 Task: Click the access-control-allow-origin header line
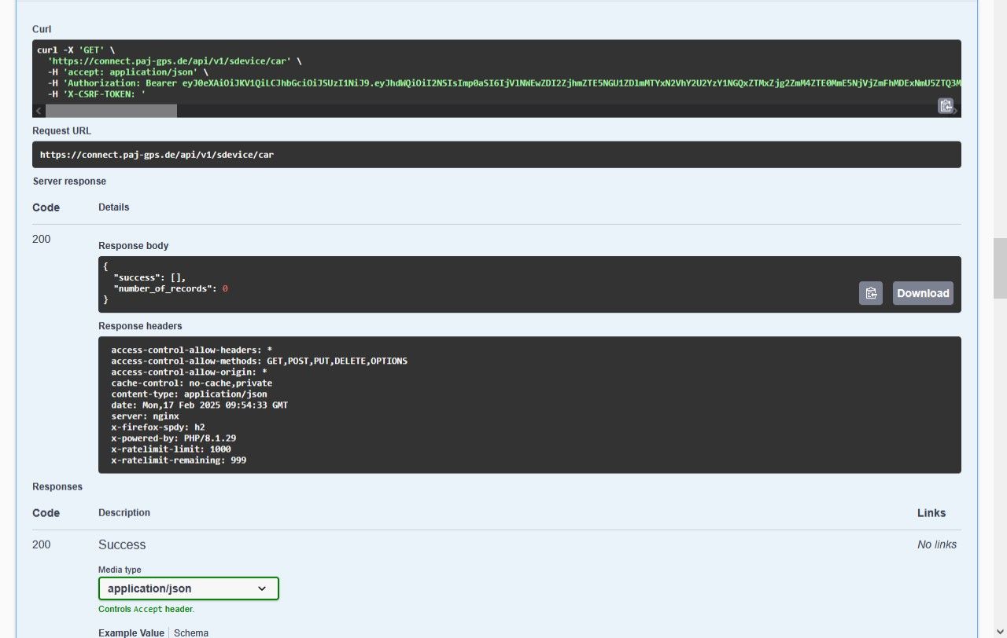(x=189, y=372)
